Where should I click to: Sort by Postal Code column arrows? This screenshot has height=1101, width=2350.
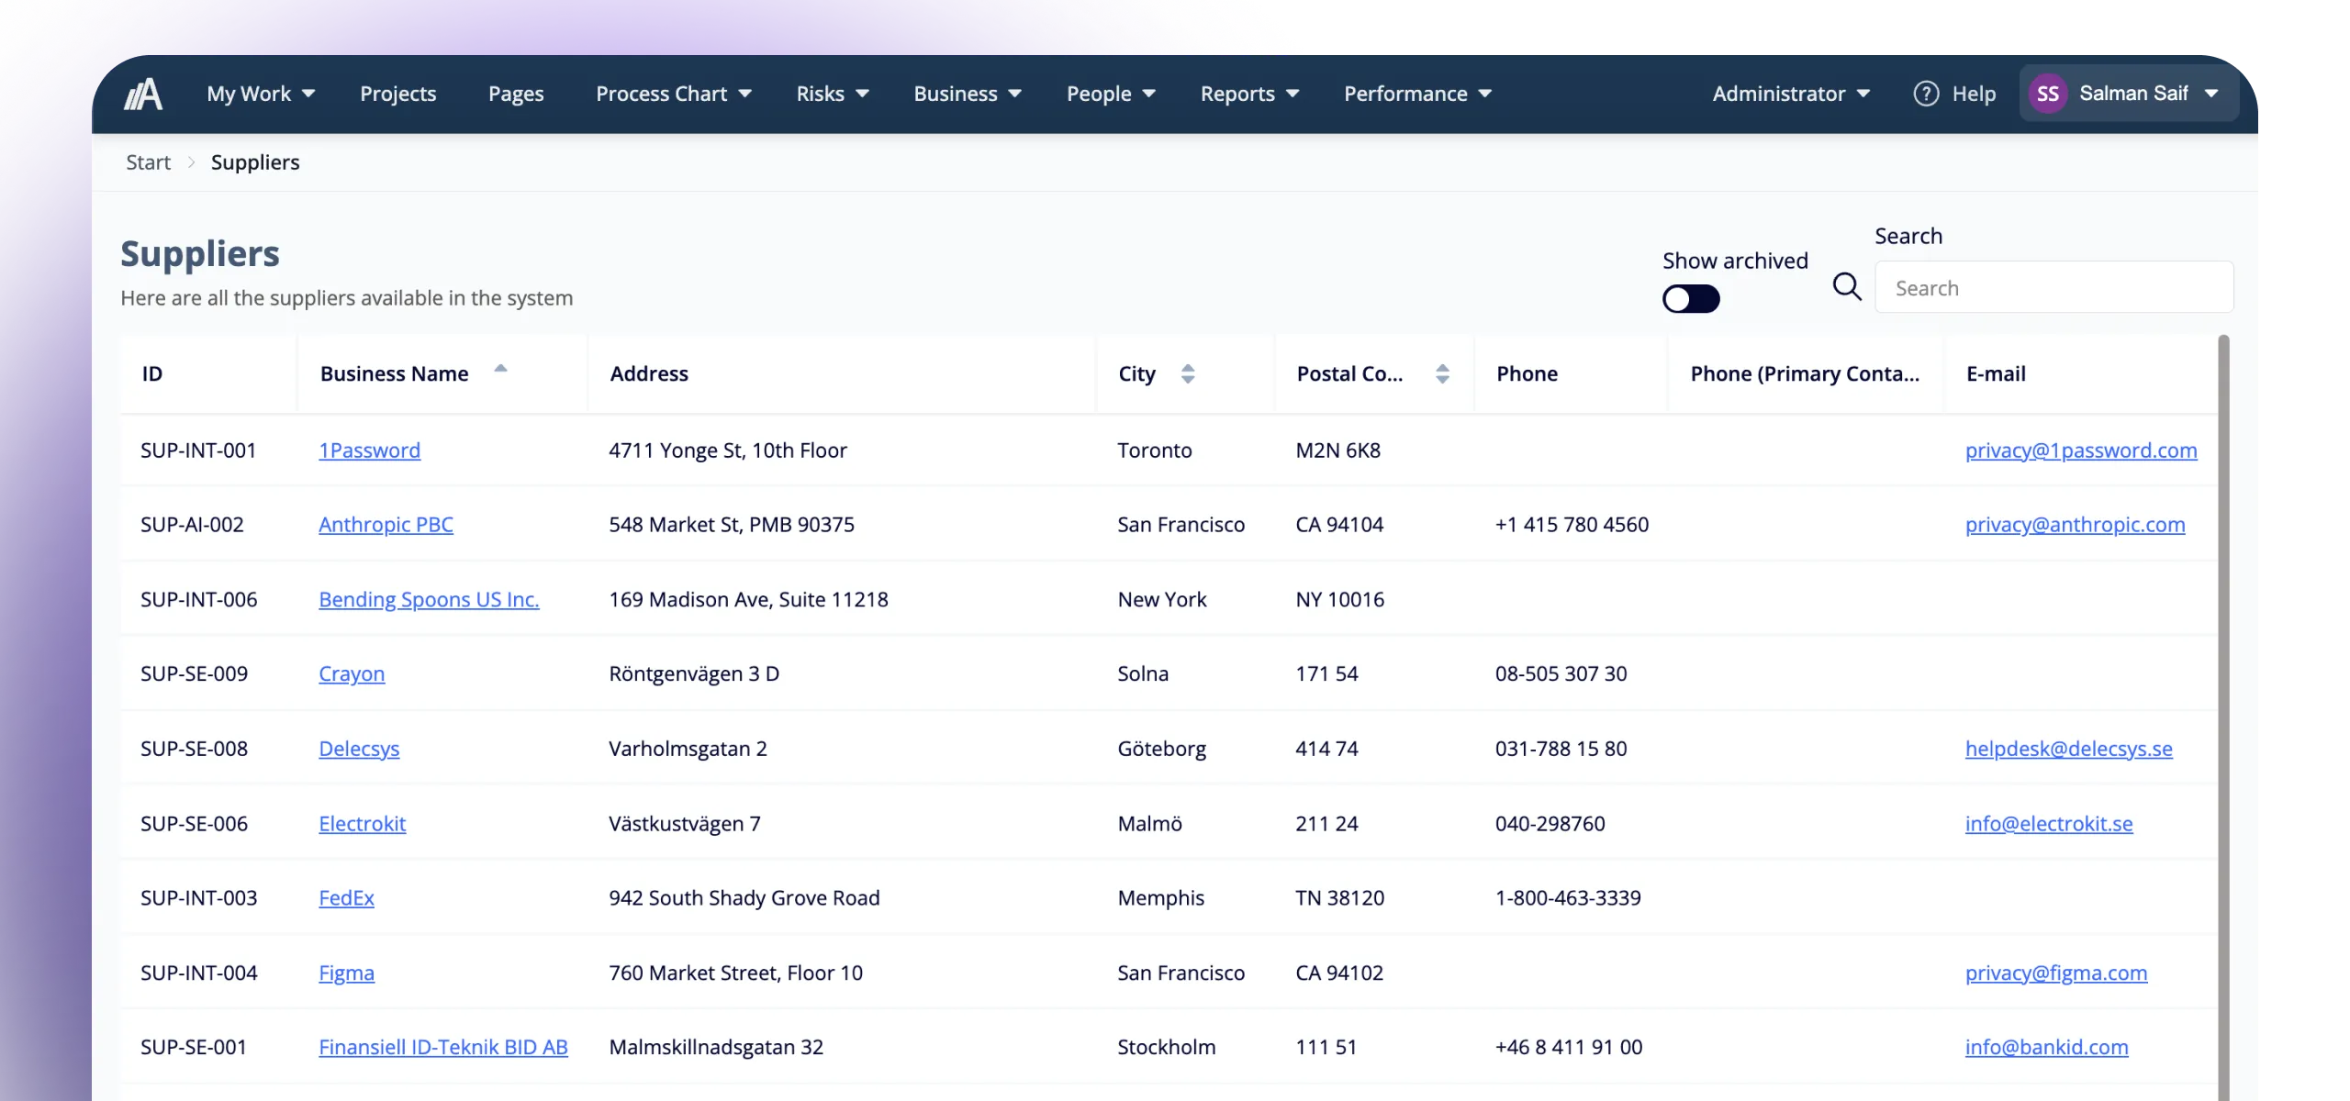(x=1442, y=373)
